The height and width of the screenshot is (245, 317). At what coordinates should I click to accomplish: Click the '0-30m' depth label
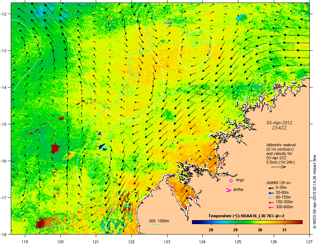tap(281, 188)
